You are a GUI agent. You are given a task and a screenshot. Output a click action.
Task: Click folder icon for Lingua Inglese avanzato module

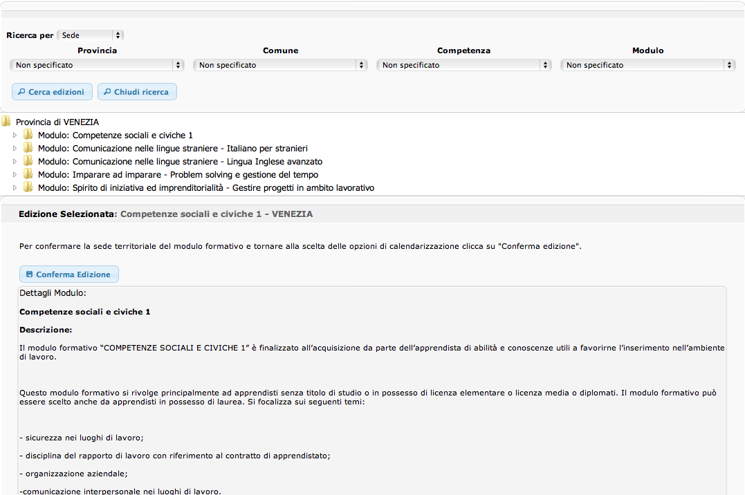[28, 161]
